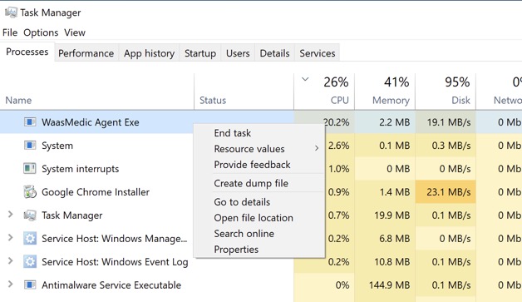Click the Task Manager title bar icon
Image resolution: width=522 pixels, height=302 pixels.
11,12
